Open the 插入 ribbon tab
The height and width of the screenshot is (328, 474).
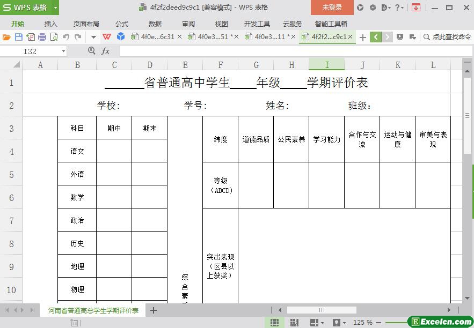[51, 24]
